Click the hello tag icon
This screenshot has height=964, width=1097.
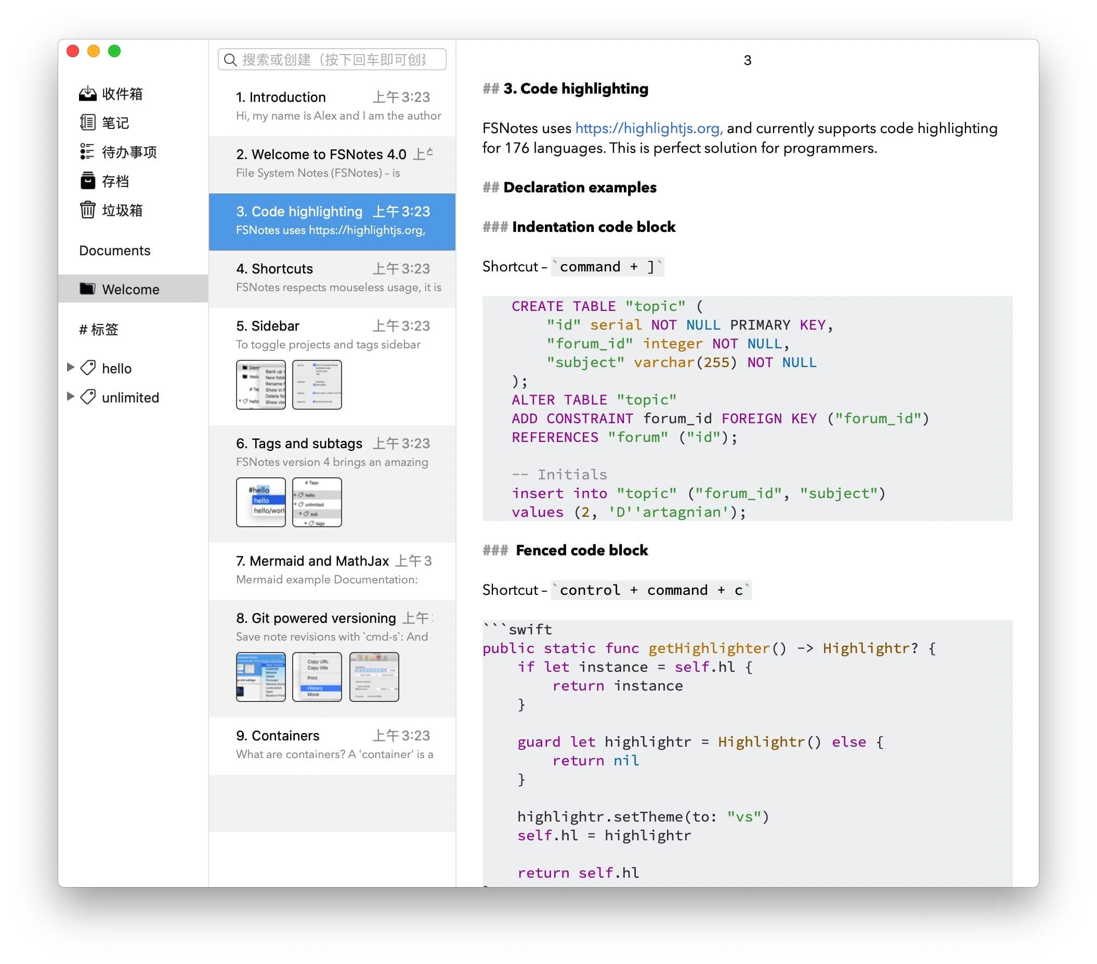pyautogui.click(x=88, y=368)
